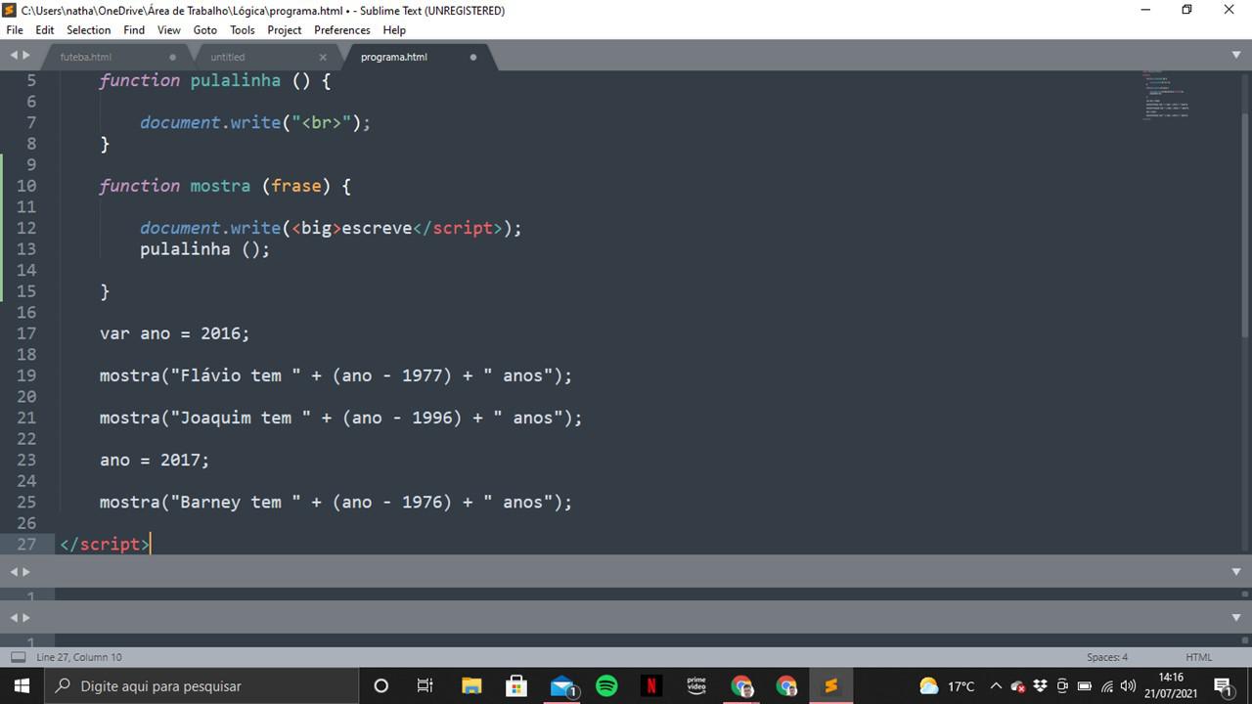Screen dimensions: 1252x704
Task: Launch File Explorer from the taskbar
Action: click(471, 685)
